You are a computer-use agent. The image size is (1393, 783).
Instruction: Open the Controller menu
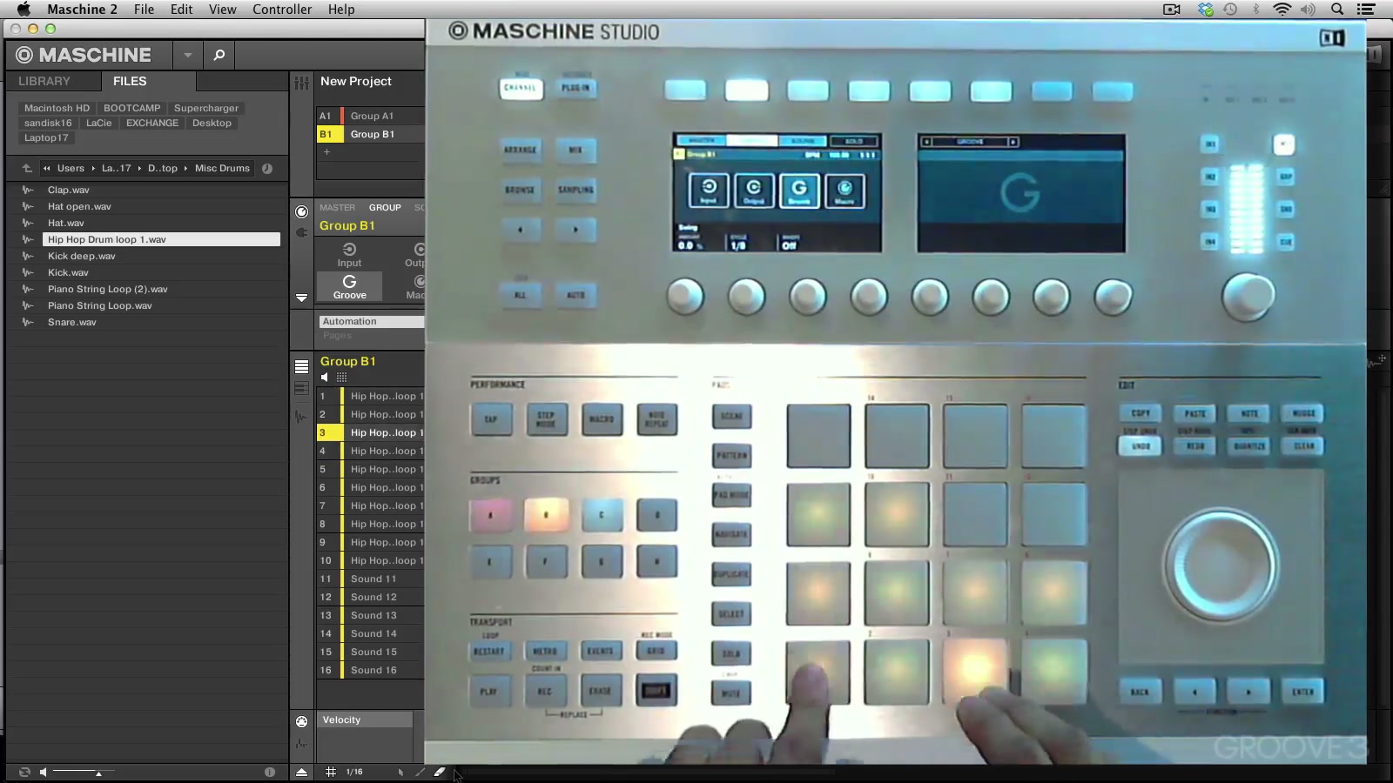pos(282,9)
